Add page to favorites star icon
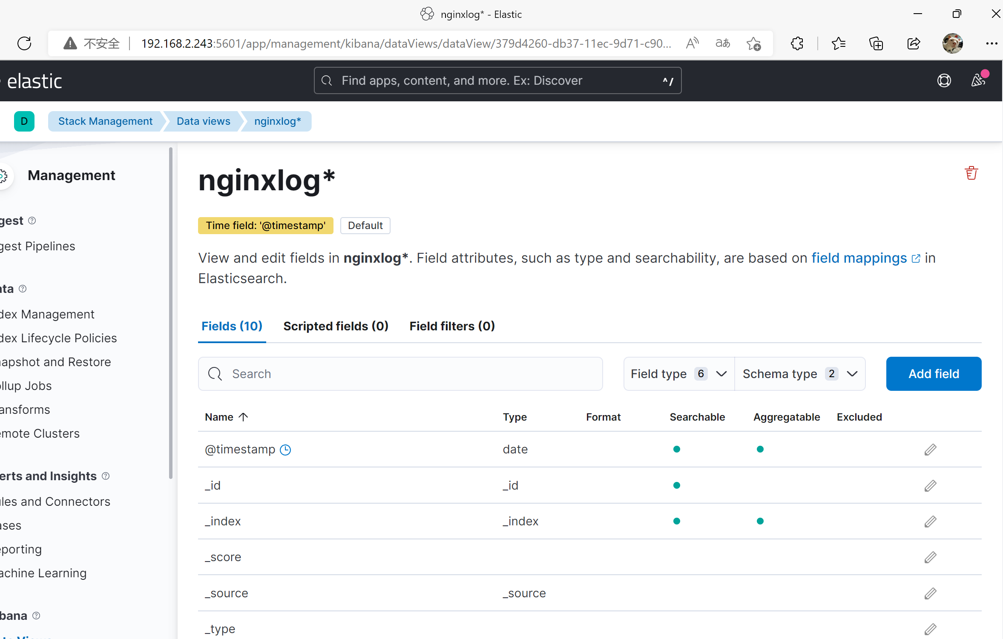 (x=753, y=43)
